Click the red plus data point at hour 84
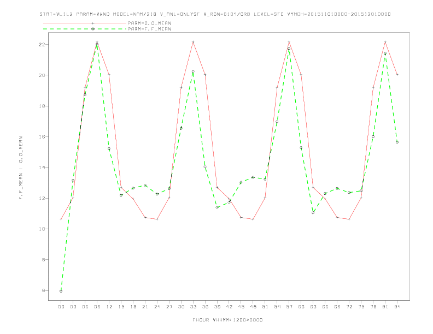The height and width of the screenshot is (334, 433). click(397, 74)
